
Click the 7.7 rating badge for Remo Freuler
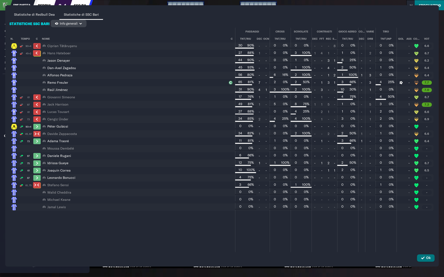(x=427, y=83)
